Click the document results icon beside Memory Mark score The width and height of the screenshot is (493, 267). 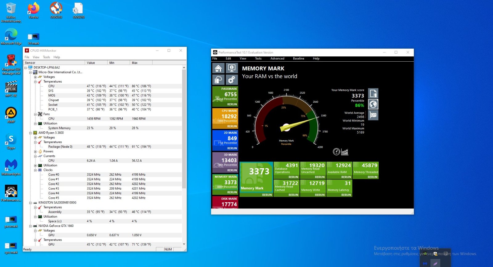point(373,93)
